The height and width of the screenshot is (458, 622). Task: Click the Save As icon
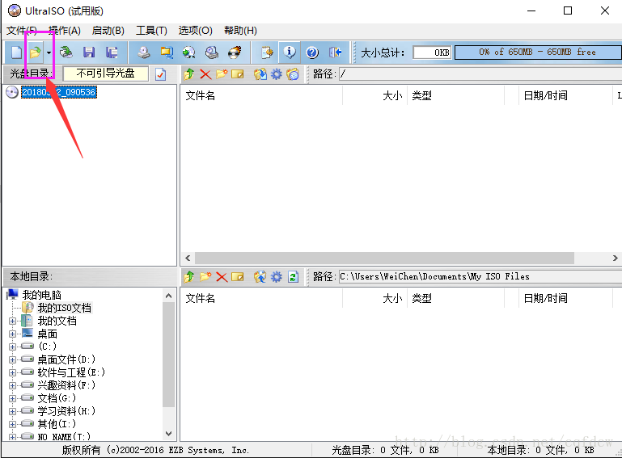(x=112, y=53)
